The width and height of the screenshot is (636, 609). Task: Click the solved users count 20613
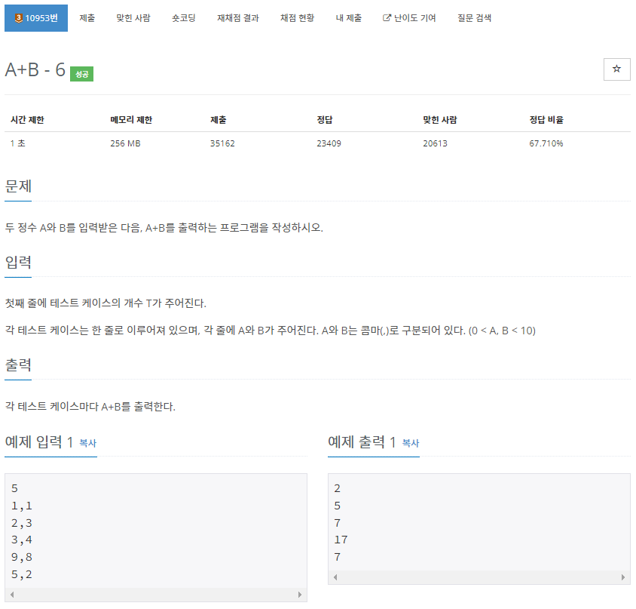(x=436, y=143)
